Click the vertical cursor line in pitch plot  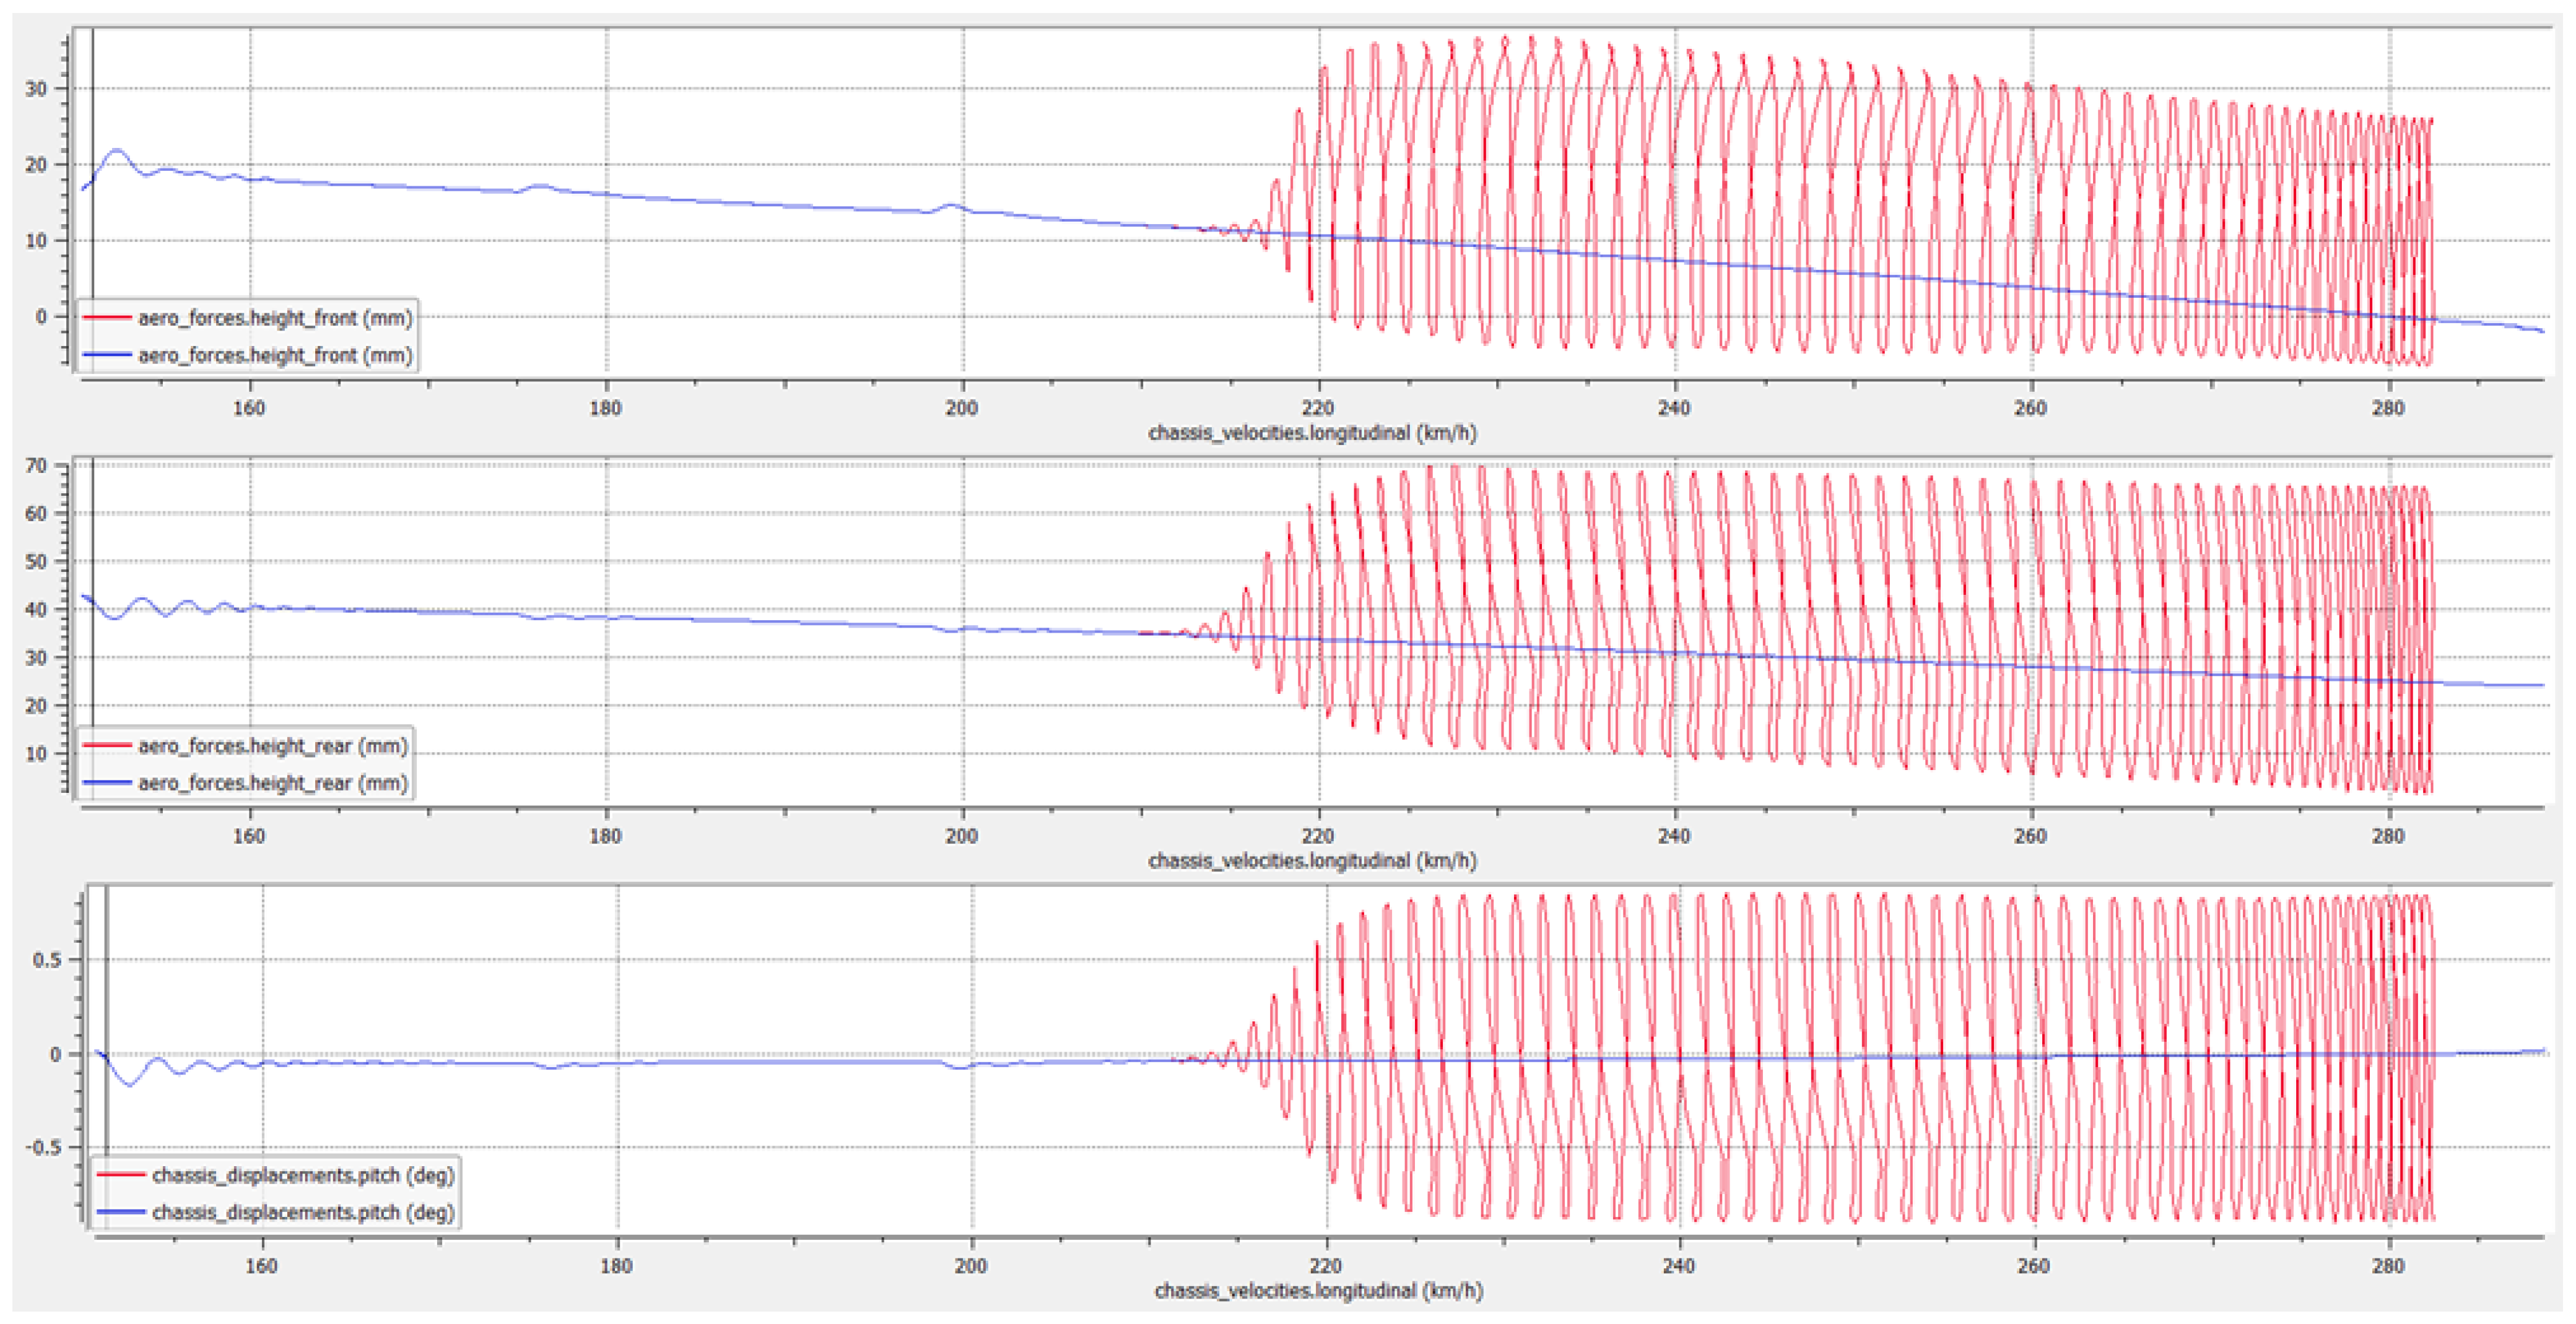click(107, 999)
